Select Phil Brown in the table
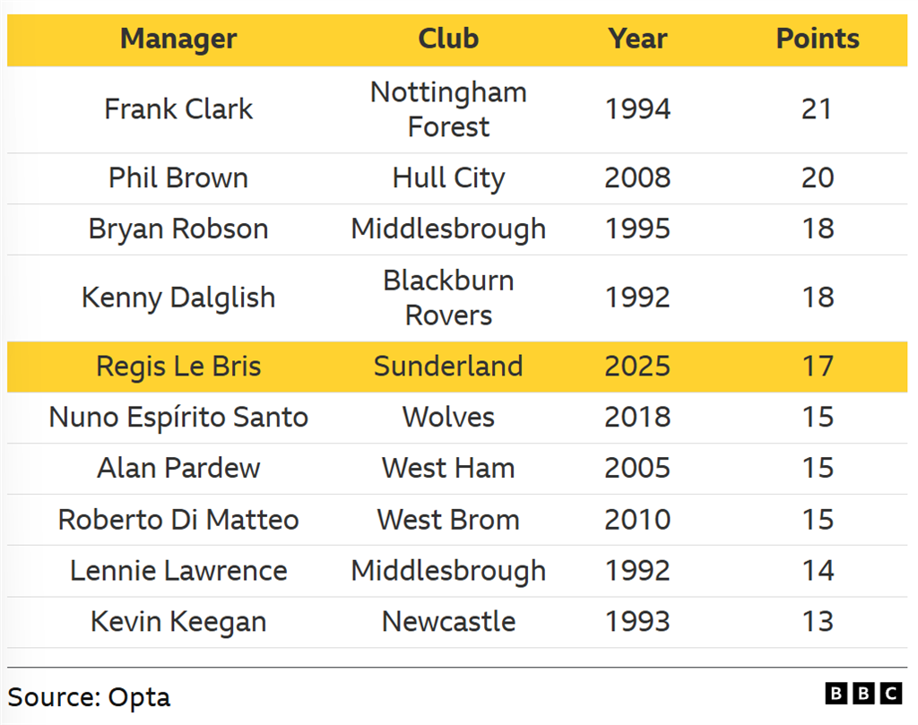The width and height of the screenshot is (918, 725). (x=178, y=177)
